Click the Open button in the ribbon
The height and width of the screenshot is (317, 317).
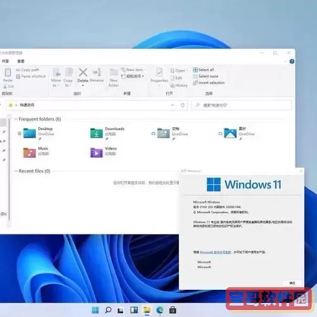(x=179, y=70)
